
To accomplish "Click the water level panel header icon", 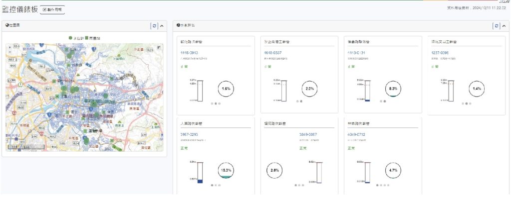I will click(178, 25).
